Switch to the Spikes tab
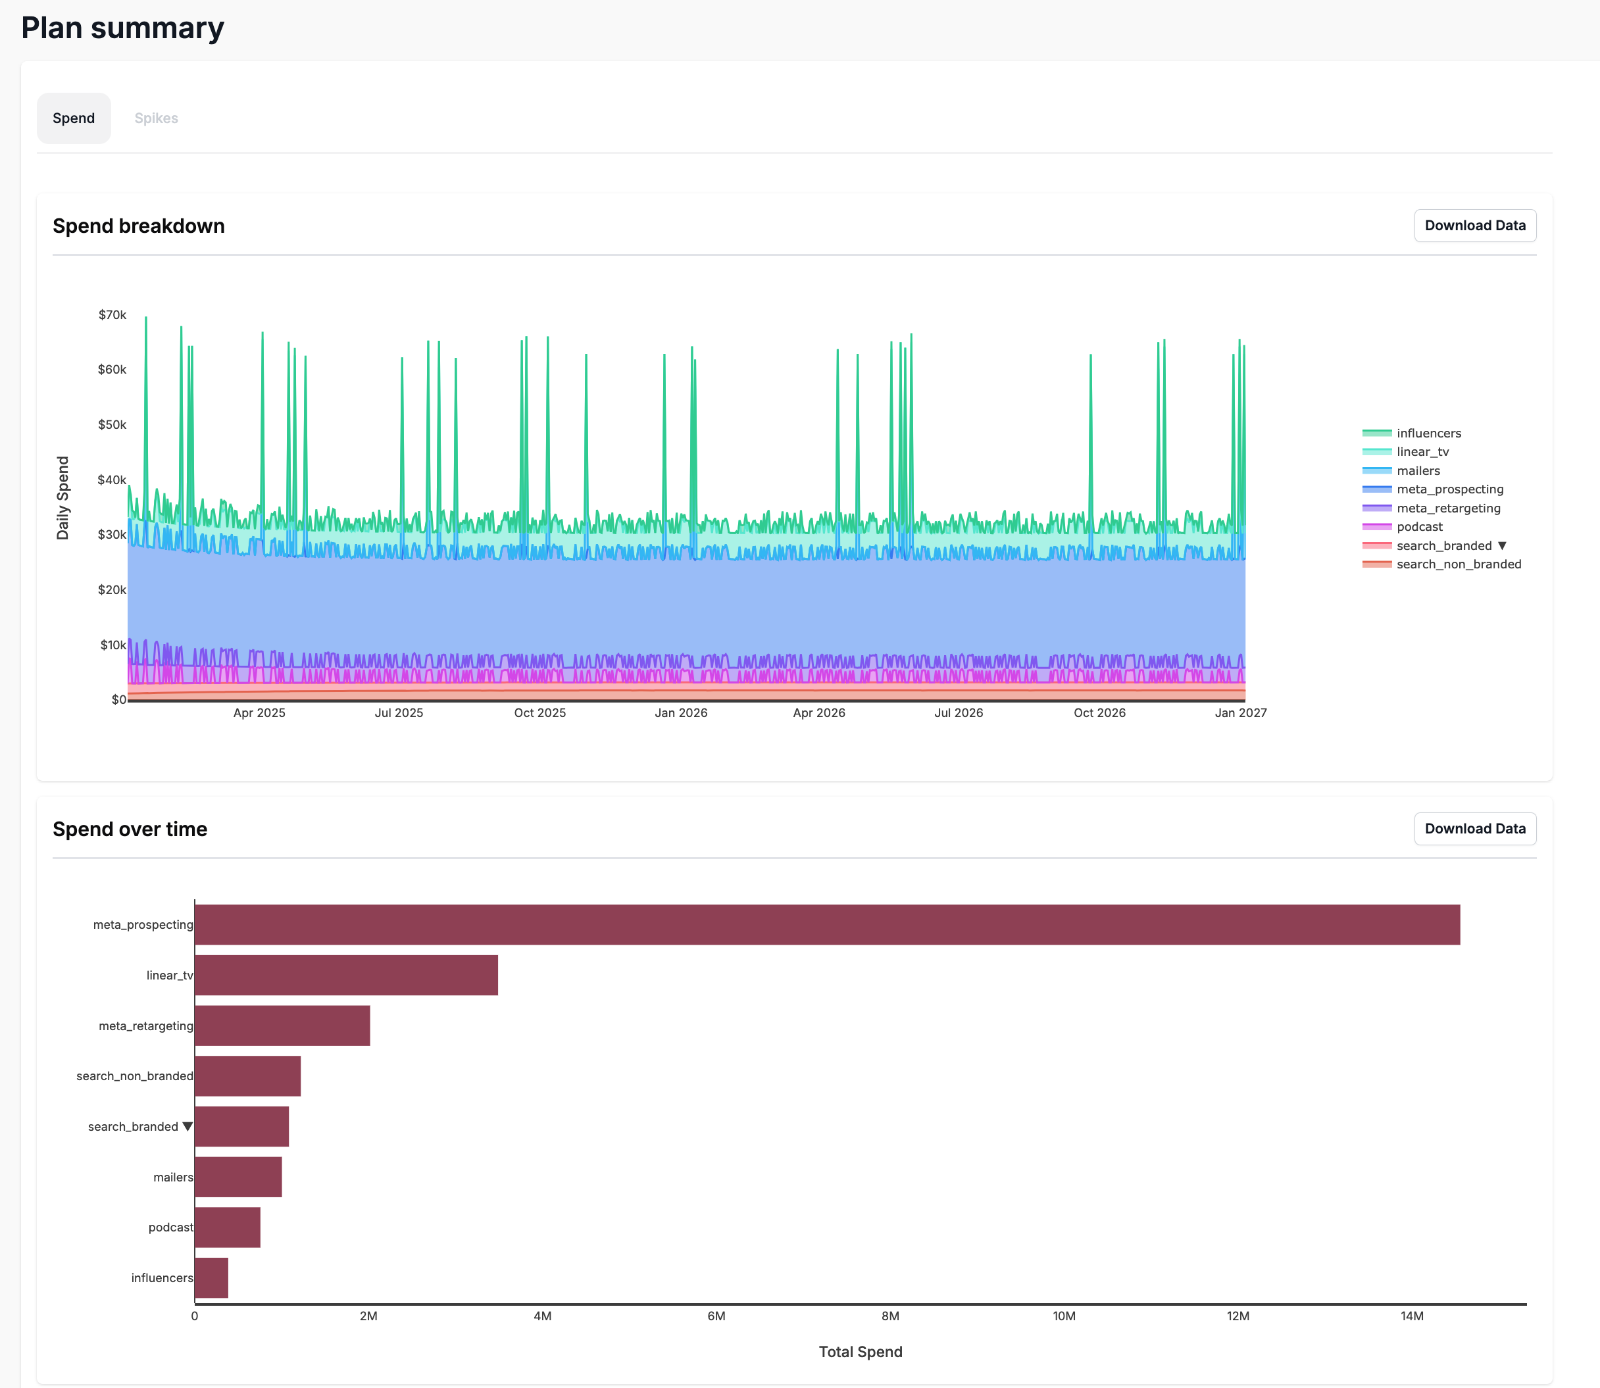 tap(156, 118)
